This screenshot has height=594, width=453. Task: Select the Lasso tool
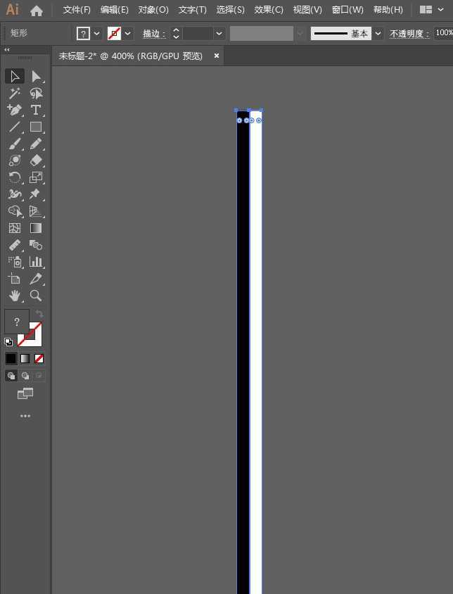tap(36, 93)
